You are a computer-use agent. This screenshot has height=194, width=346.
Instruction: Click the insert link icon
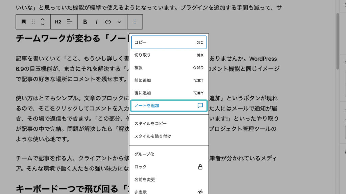point(108,22)
